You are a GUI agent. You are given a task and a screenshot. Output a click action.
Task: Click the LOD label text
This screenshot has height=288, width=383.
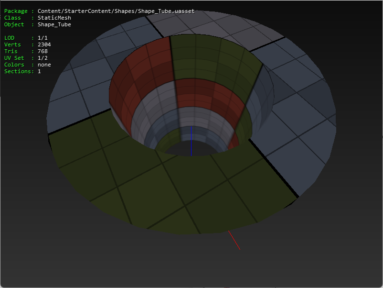[x=9, y=38]
